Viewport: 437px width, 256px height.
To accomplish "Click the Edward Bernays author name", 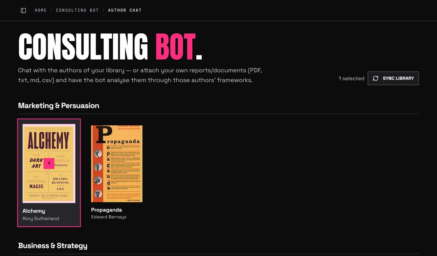I will tap(109, 217).
